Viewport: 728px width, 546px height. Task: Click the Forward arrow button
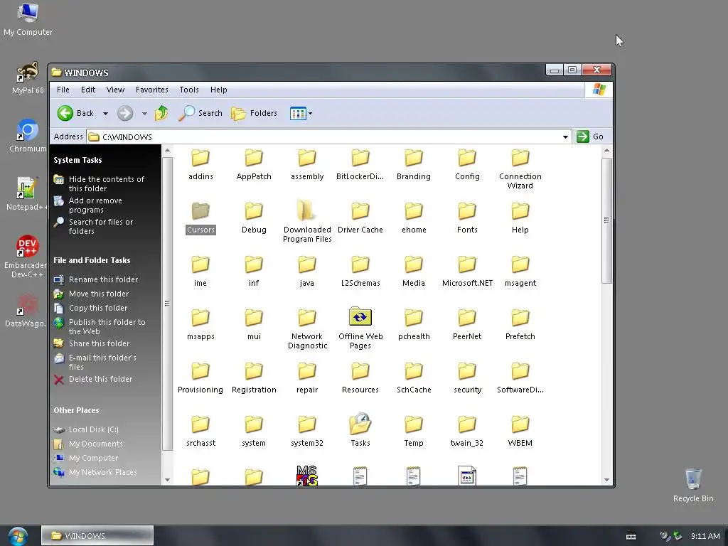click(125, 113)
